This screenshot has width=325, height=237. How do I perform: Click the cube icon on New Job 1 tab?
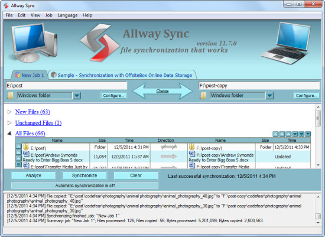coord(18,75)
